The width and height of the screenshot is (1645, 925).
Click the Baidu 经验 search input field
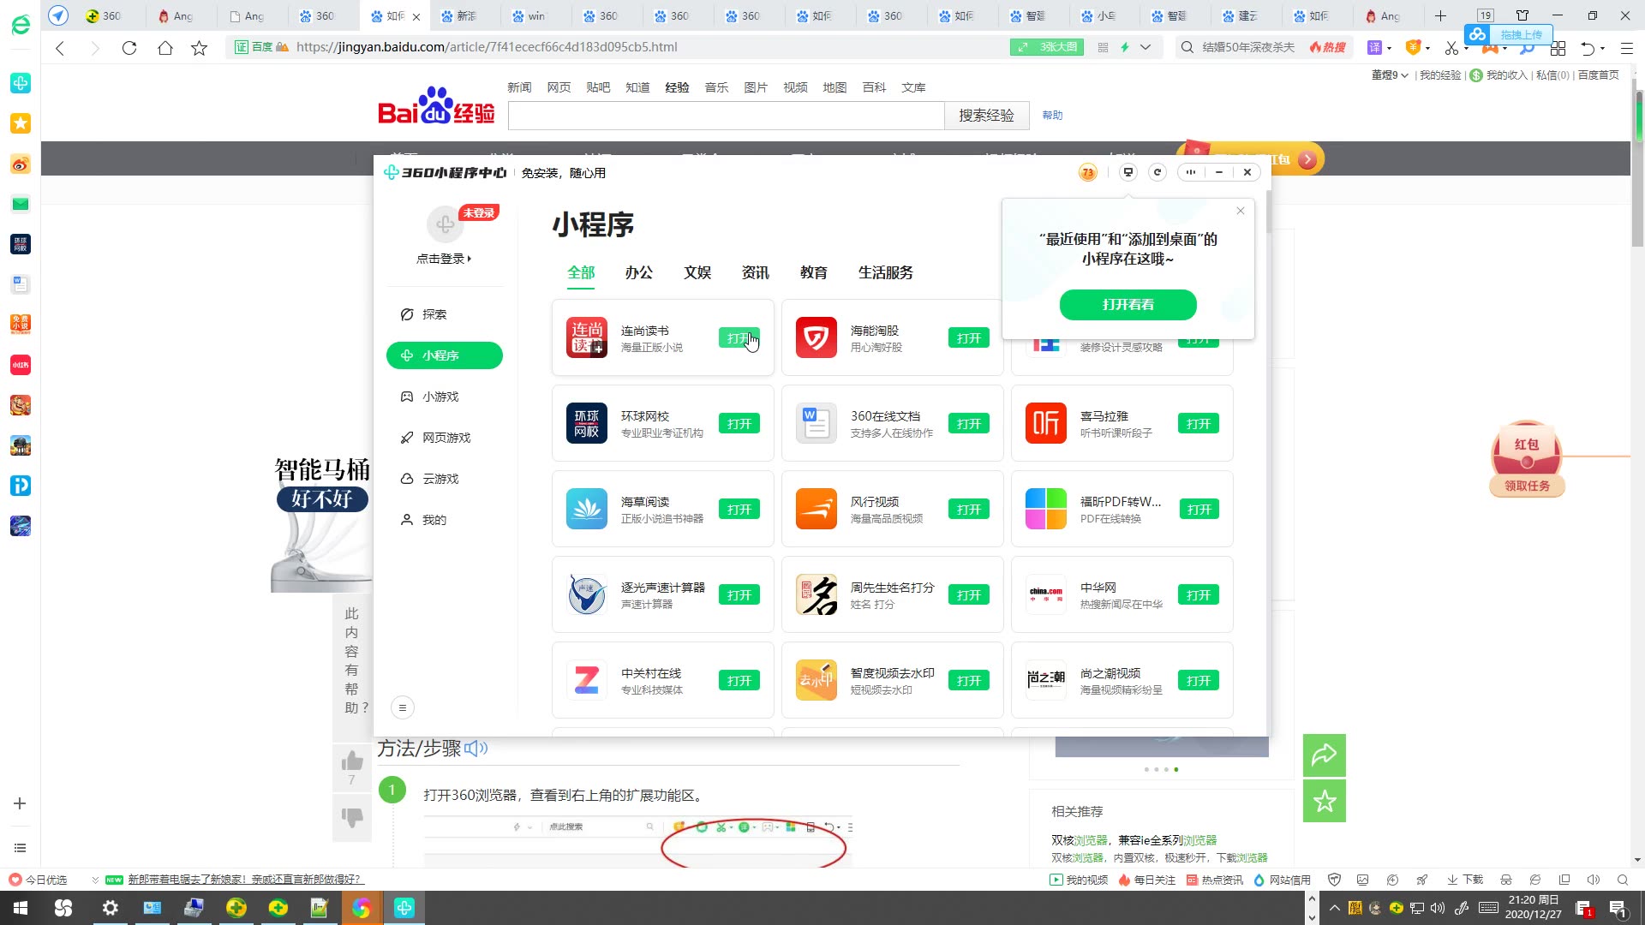(727, 116)
